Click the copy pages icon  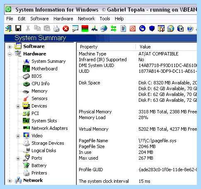37,28
